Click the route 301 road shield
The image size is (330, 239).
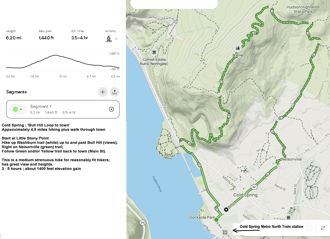(x=254, y=187)
